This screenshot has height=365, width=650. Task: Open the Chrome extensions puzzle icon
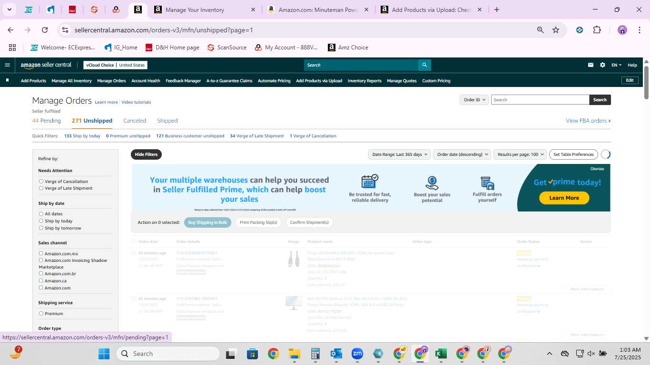597,30
